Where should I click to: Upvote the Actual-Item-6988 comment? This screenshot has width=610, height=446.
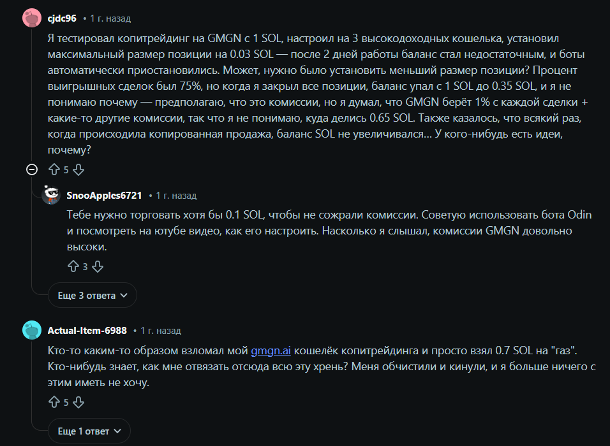(x=54, y=402)
